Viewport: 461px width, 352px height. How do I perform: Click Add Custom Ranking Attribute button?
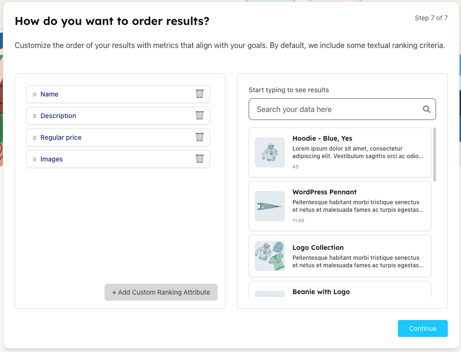[x=161, y=292]
